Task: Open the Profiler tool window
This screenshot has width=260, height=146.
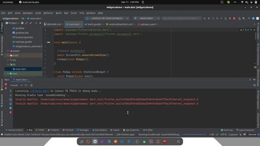Action: click(148, 130)
